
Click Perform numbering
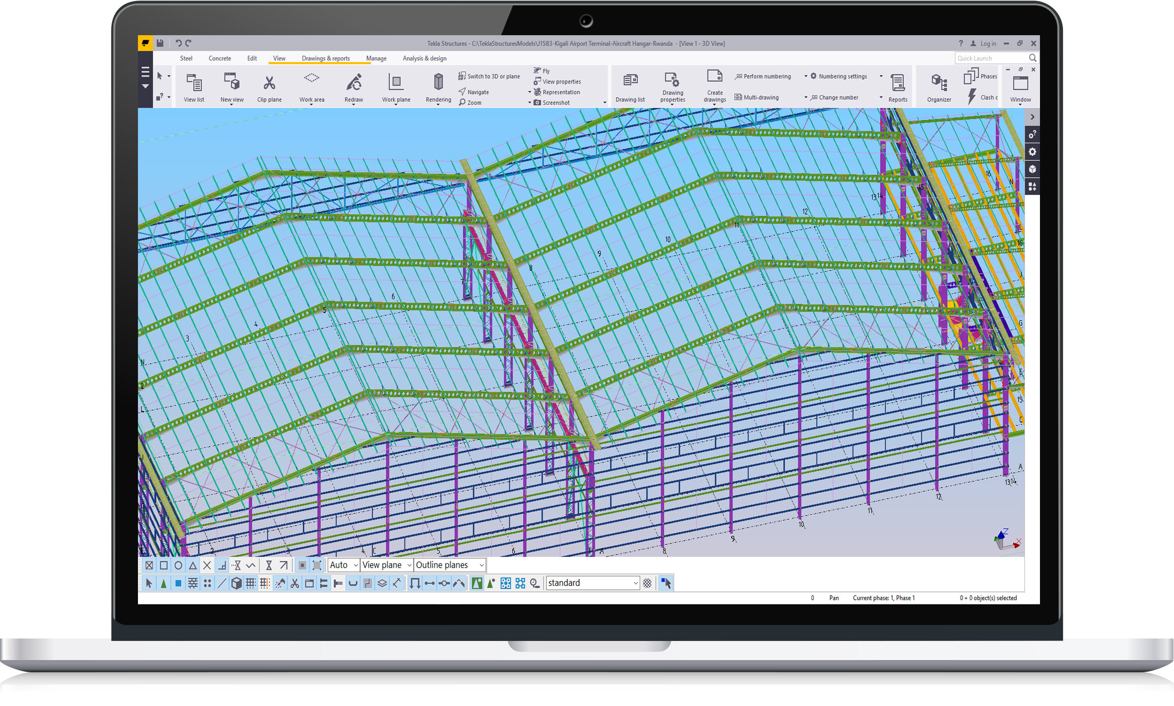coord(767,76)
